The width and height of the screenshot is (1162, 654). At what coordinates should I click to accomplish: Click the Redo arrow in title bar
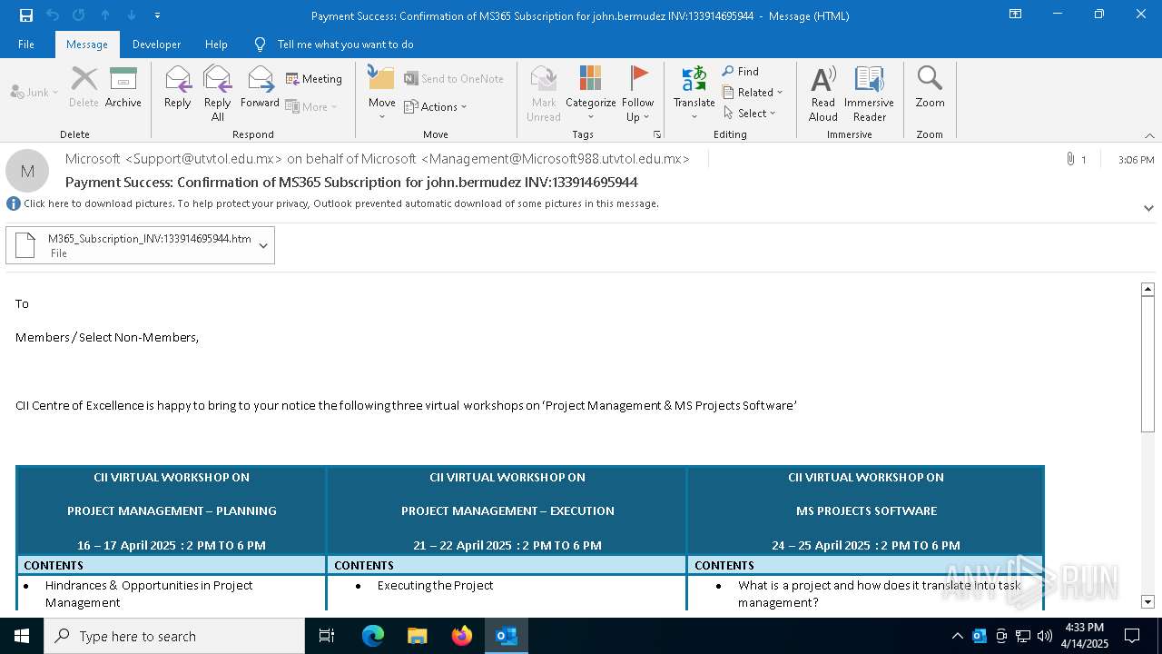78,15
